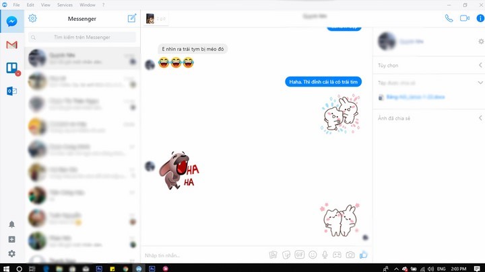Expand the Ảnh đã chia sẻ section
Screen dimensions: 485x272
480,118
